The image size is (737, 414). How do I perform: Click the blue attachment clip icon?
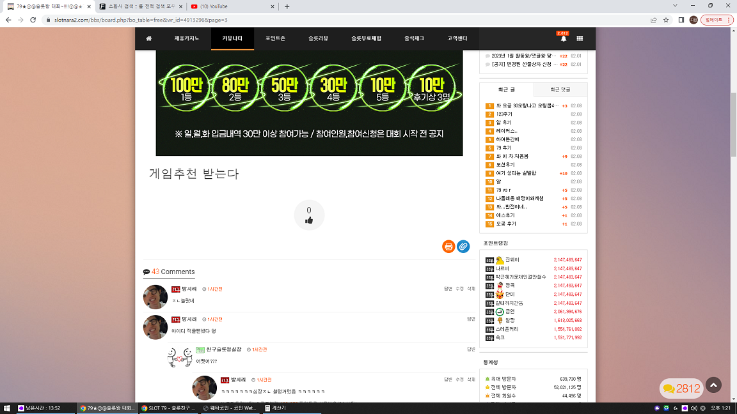(463, 247)
